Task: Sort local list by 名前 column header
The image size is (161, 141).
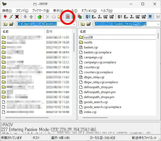Action: pyautogui.click(x=22, y=32)
